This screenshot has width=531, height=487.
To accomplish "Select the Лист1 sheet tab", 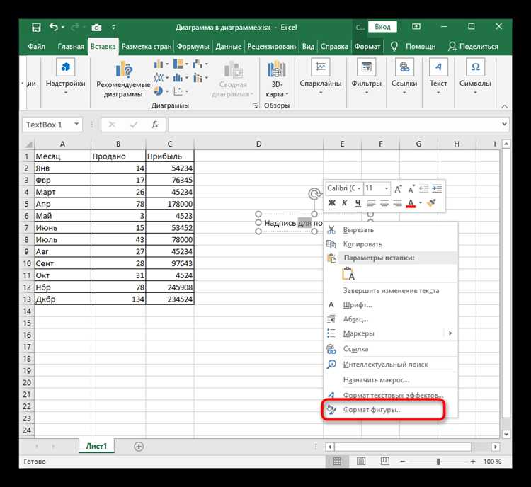I will point(96,446).
